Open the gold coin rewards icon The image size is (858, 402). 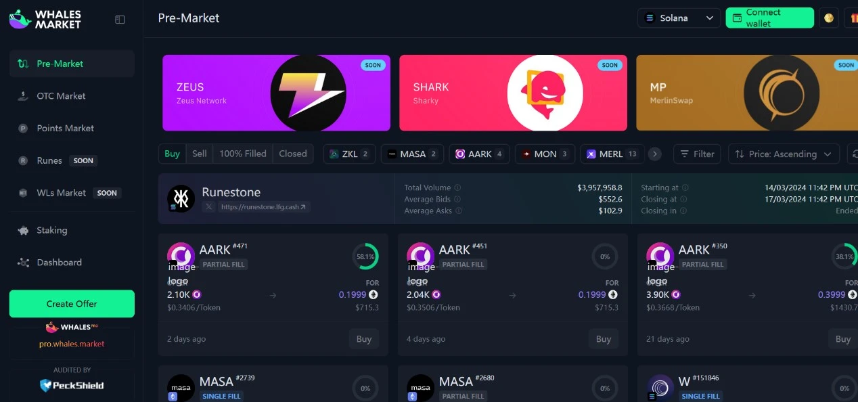[x=829, y=18]
